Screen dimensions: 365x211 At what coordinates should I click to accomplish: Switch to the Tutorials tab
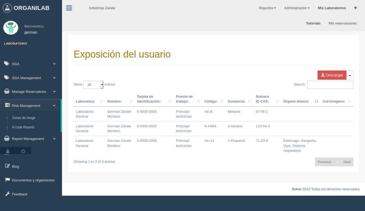click(x=313, y=23)
